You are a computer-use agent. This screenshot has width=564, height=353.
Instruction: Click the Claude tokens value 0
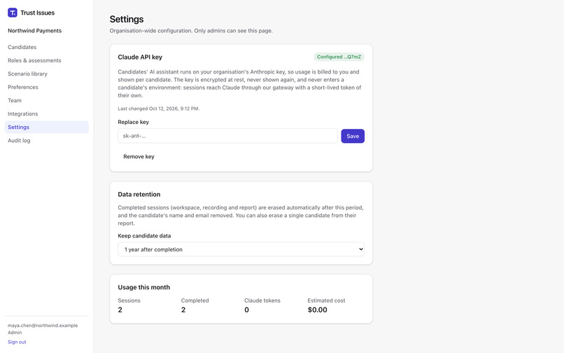coord(246,310)
